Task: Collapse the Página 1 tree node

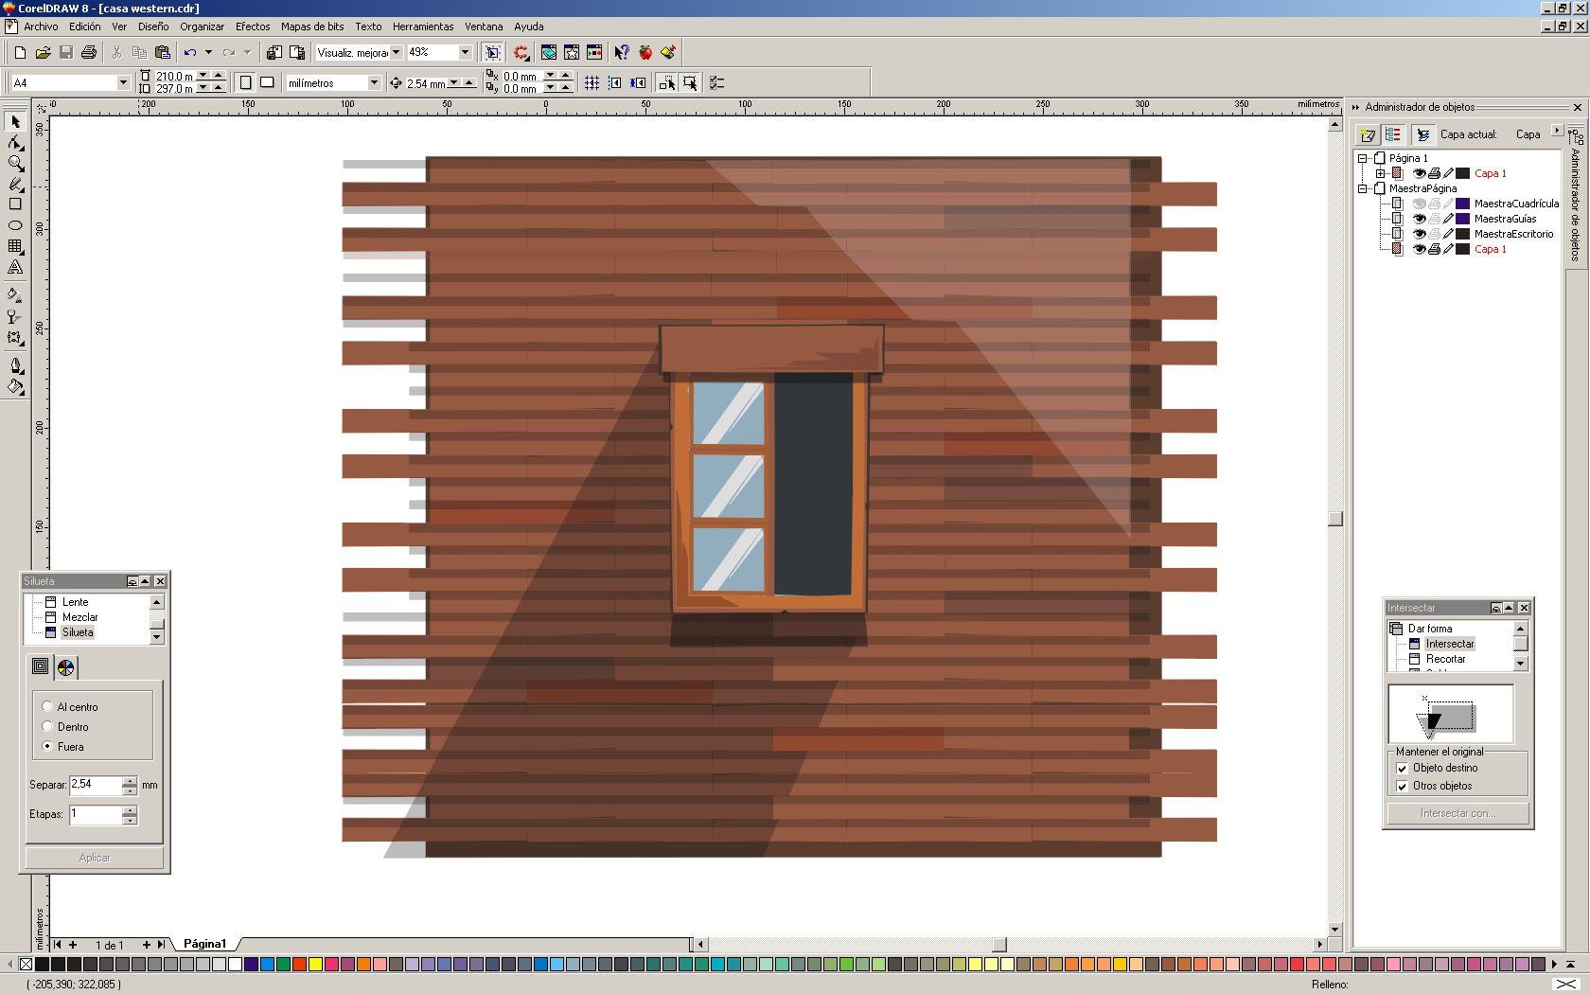Action: [1363, 158]
